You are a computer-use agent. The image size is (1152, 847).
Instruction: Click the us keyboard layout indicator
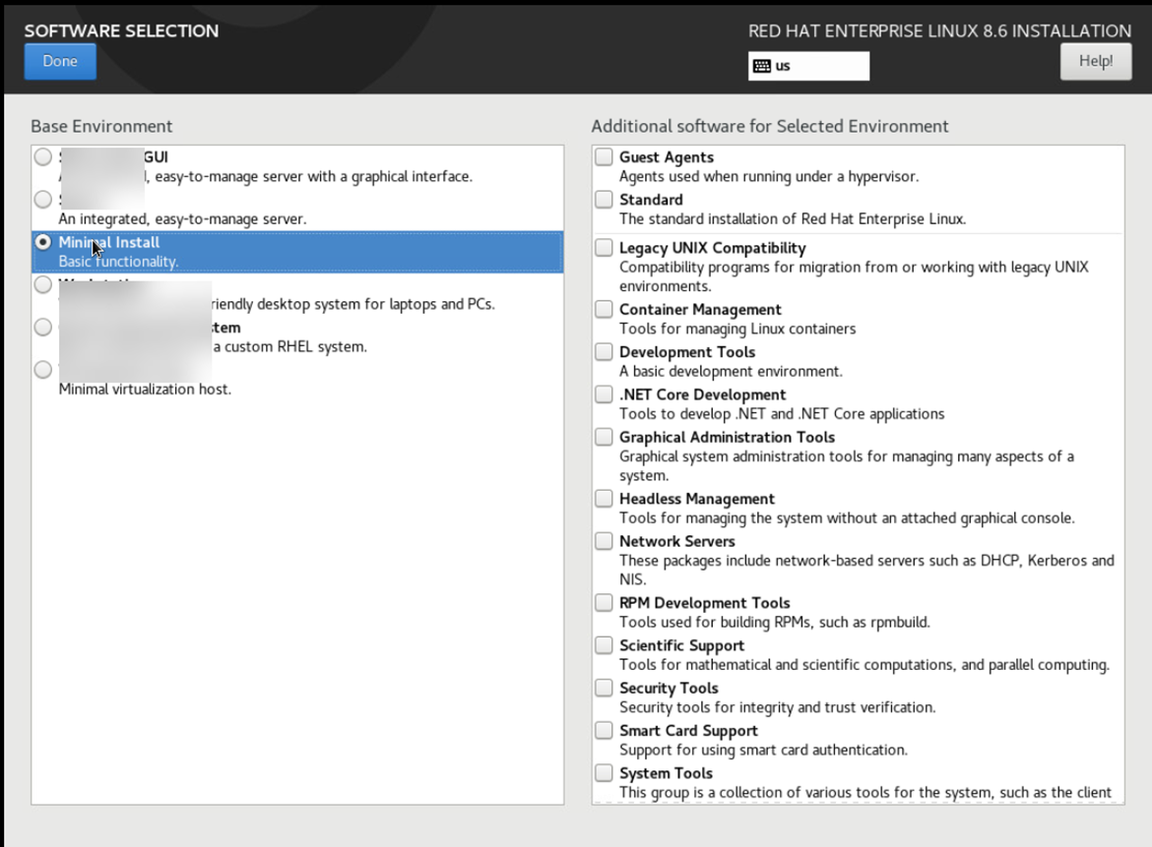point(808,66)
